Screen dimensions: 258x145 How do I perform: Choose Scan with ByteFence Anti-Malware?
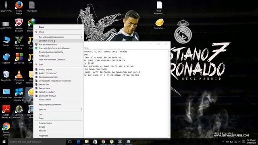click(x=58, y=48)
